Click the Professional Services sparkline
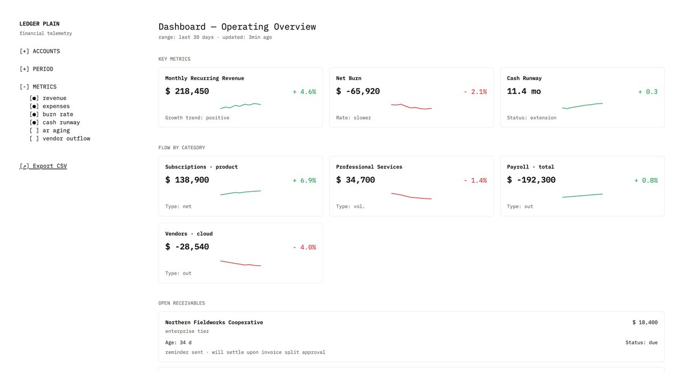Image resolution: width=684 pixels, height=391 pixels. pyautogui.click(x=412, y=194)
